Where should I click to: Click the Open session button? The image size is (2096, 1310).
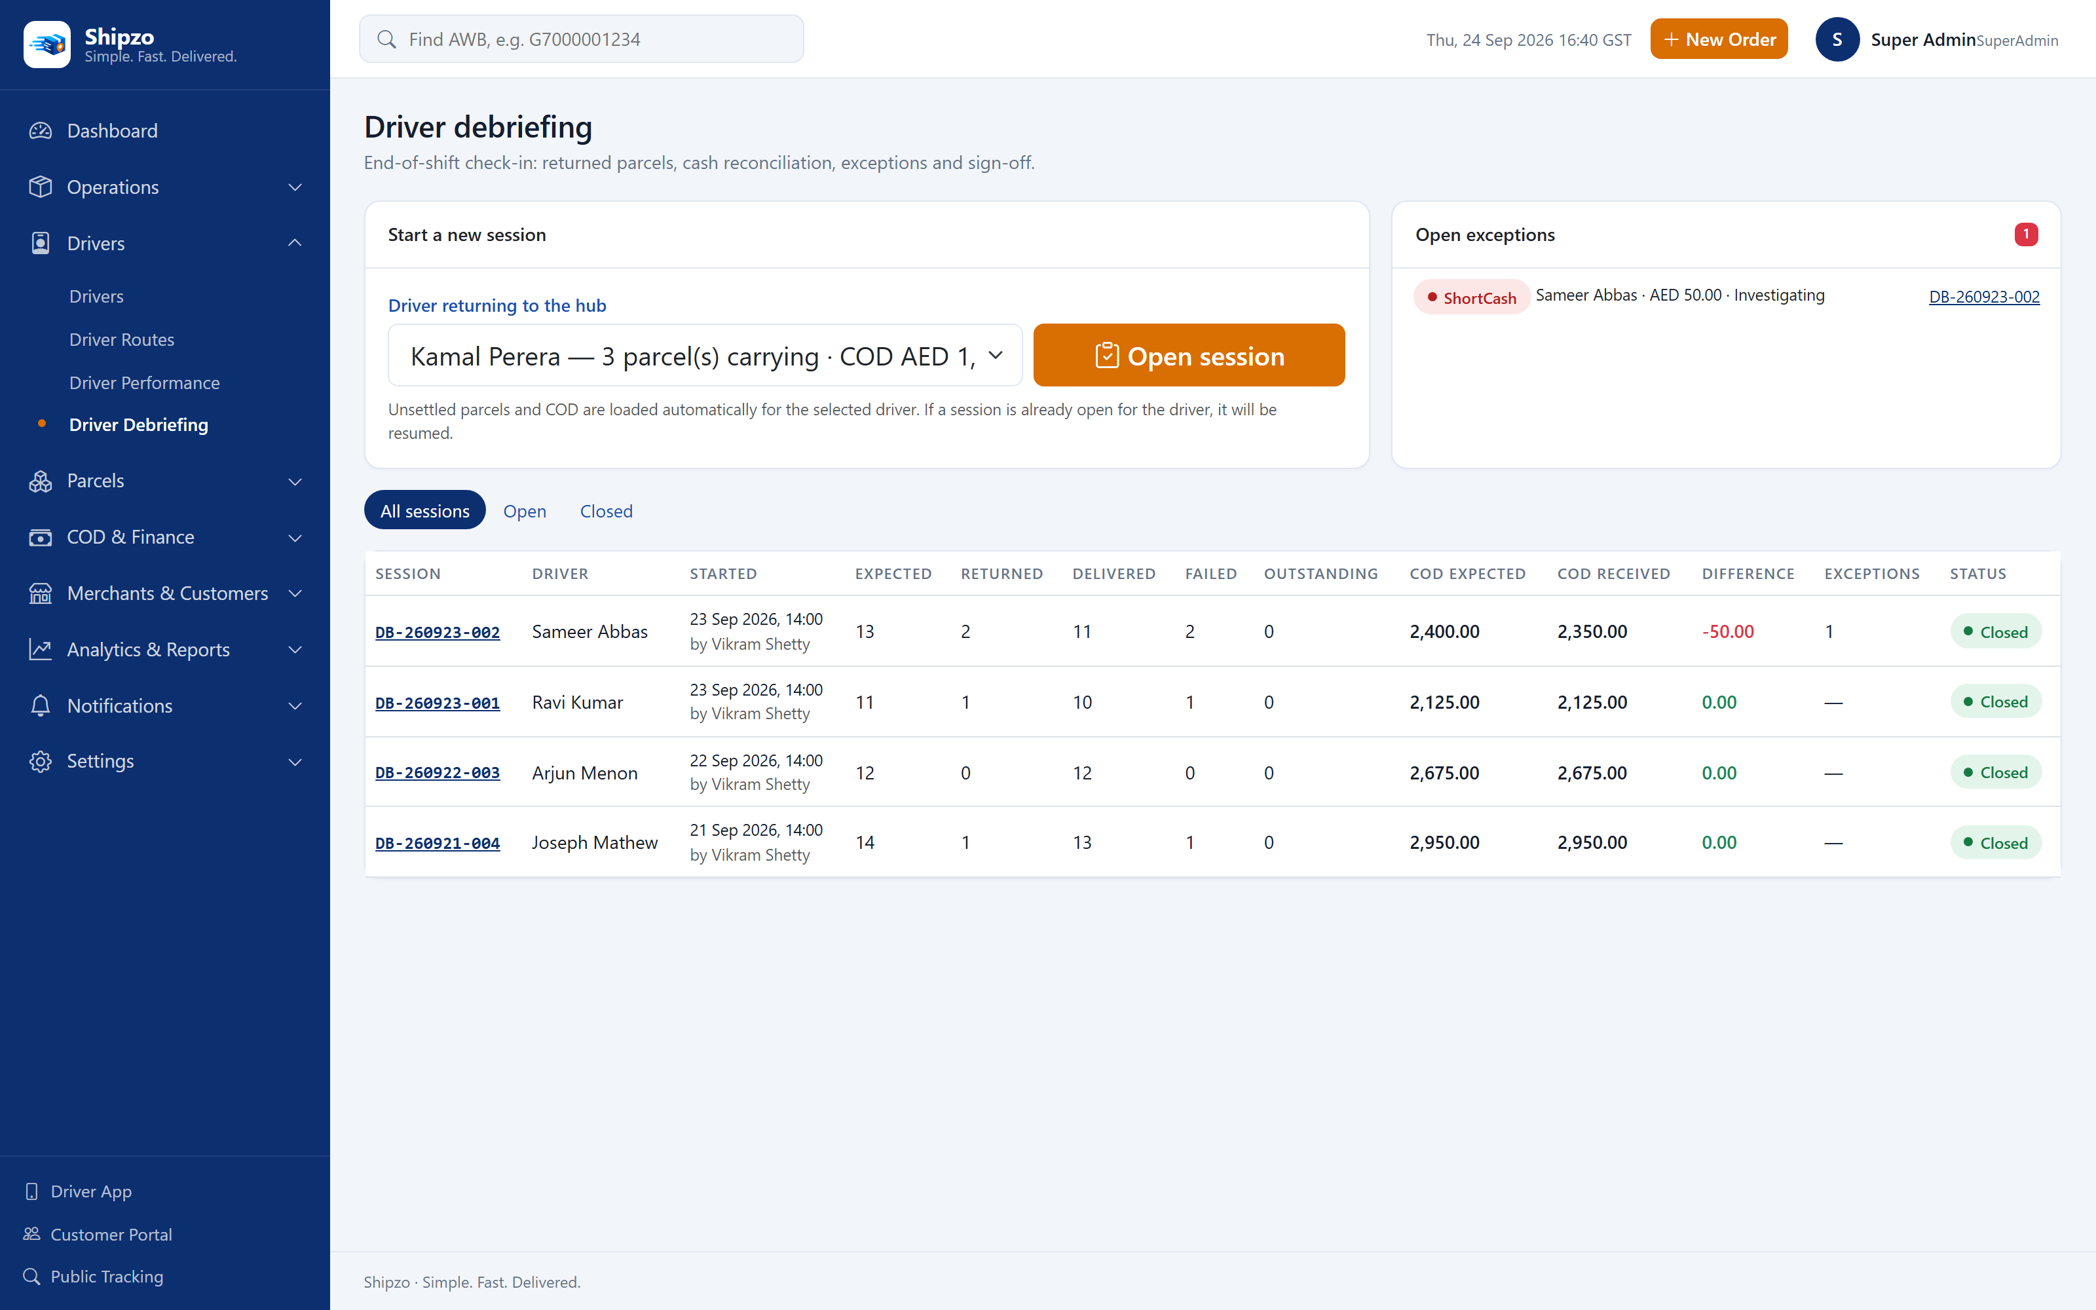(x=1189, y=355)
